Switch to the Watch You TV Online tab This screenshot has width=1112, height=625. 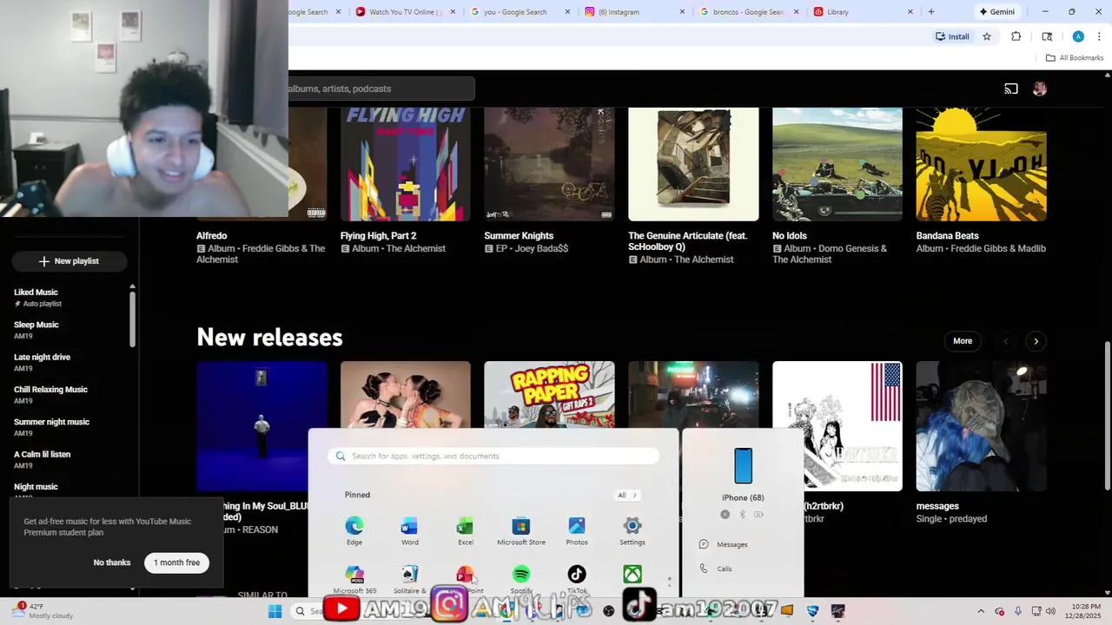pyautogui.click(x=406, y=12)
